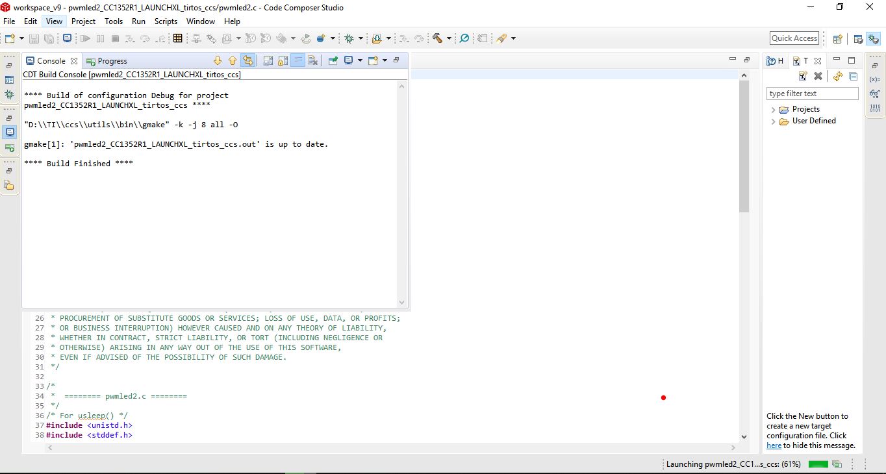Toggle Pin Console with the green pin icon
886x474 pixels.
click(x=333, y=60)
